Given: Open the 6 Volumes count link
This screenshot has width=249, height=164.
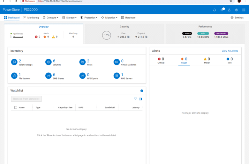Looking at the screenshot, I should point(54,61).
